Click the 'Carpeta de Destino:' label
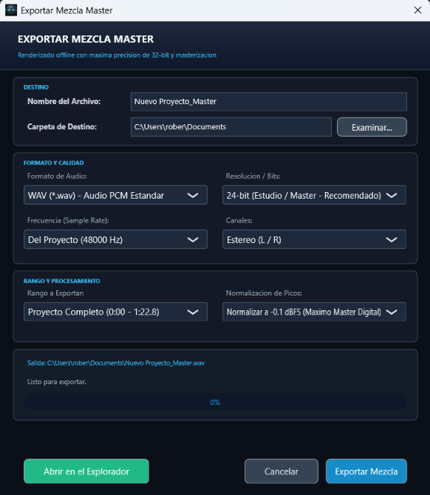The image size is (430, 495). [62, 127]
